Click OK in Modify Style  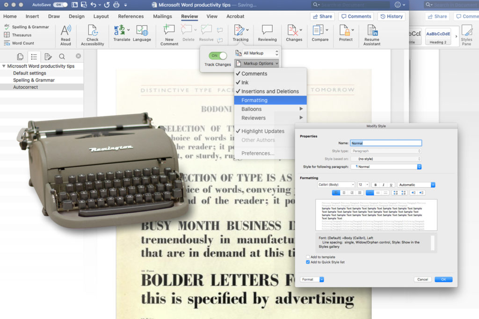pos(443,279)
